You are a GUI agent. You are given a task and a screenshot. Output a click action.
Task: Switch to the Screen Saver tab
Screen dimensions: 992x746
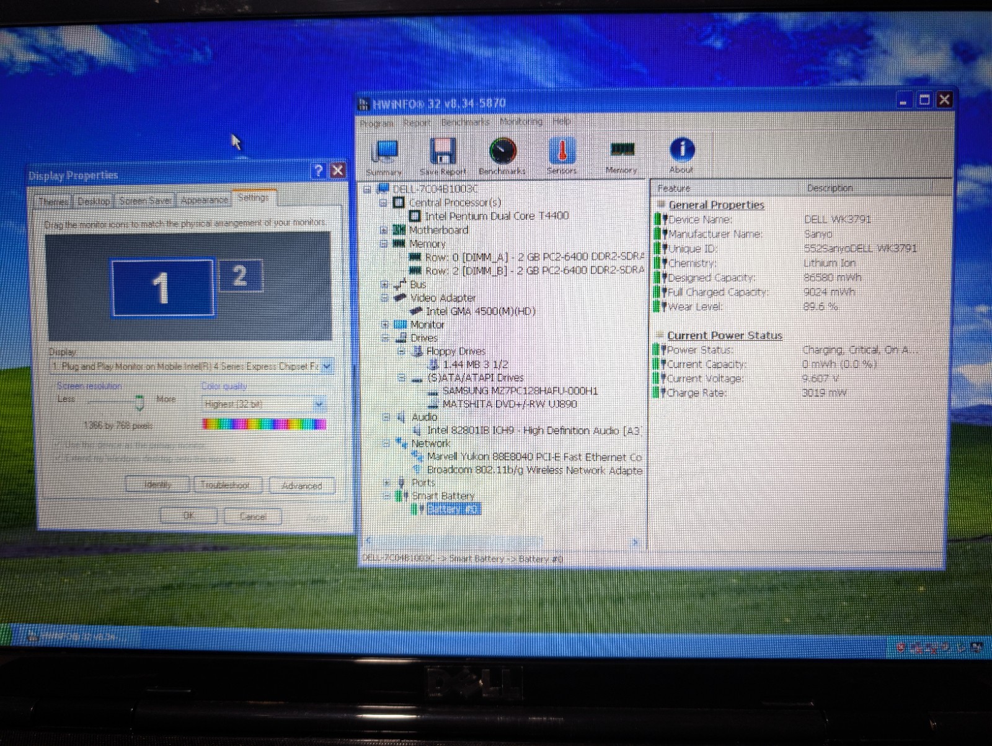(145, 200)
